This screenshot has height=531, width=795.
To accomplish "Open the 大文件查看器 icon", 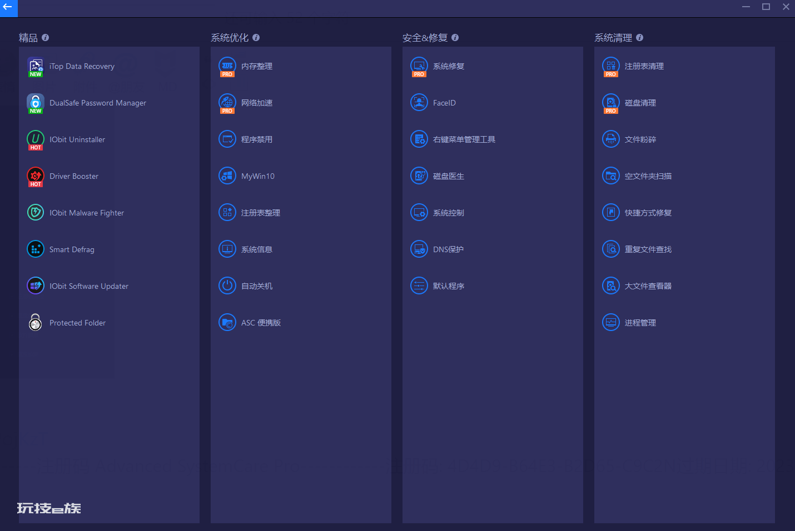I will point(611,286).
